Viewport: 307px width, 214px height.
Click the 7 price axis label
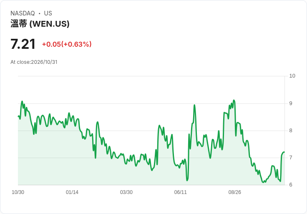click(291, 157)
